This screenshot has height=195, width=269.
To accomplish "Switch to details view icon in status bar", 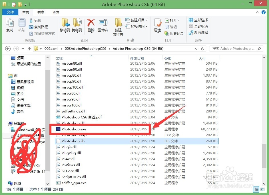I will coord(256,189).
